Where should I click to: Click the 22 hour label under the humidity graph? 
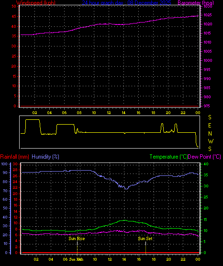[183, 259]
